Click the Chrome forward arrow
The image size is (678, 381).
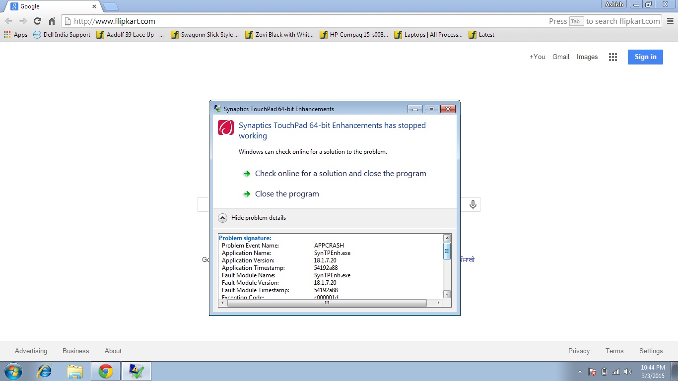[23, 21]
